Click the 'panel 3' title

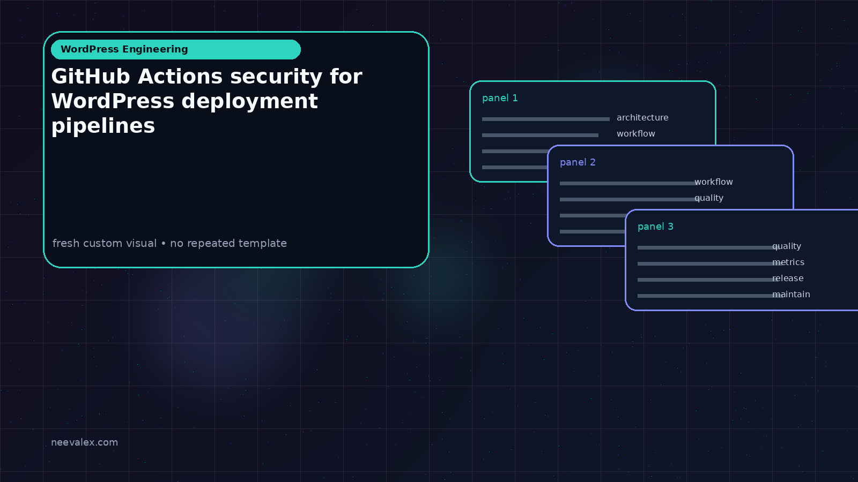click(655, 227)
